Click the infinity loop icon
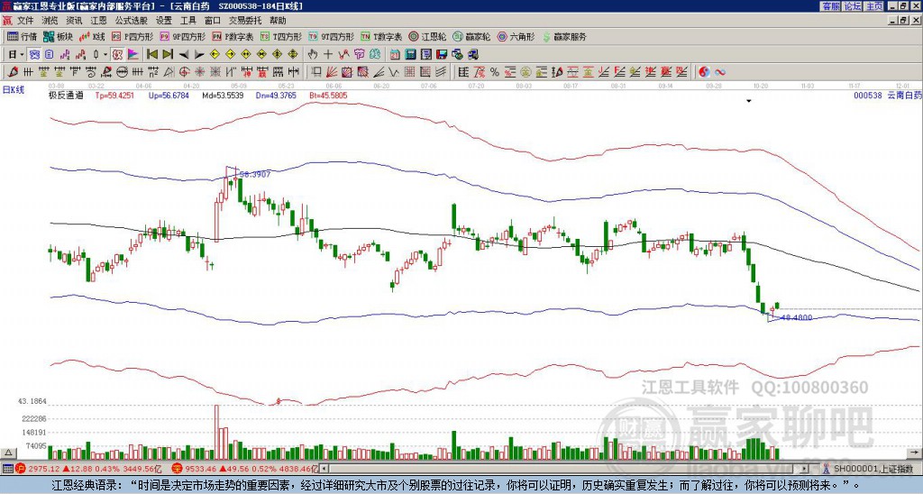The image size is (923, 494). coord(720,72)
